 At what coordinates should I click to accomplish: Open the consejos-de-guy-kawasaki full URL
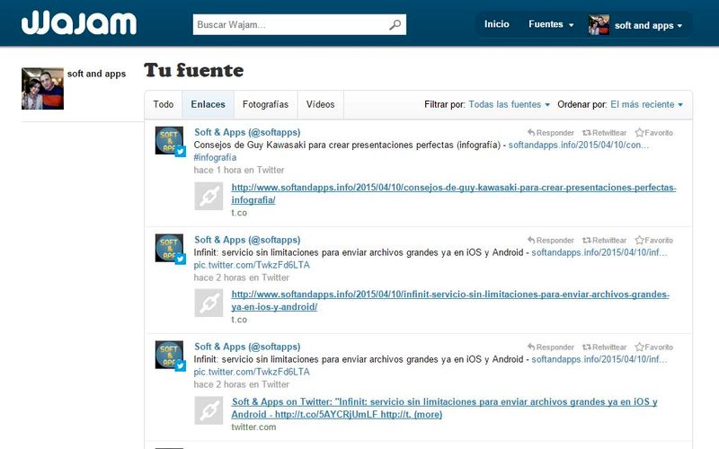coord(454,194)
